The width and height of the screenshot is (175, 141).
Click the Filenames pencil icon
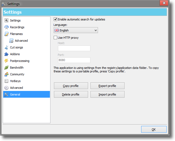6,34
